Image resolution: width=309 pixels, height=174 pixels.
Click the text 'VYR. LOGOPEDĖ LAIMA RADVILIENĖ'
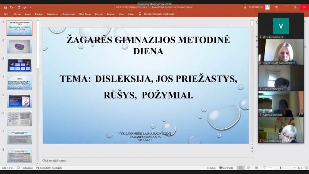coord(145,133)
